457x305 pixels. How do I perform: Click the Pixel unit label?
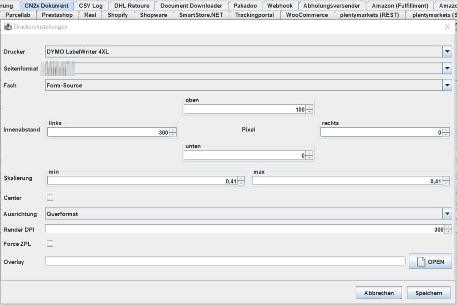248,130
